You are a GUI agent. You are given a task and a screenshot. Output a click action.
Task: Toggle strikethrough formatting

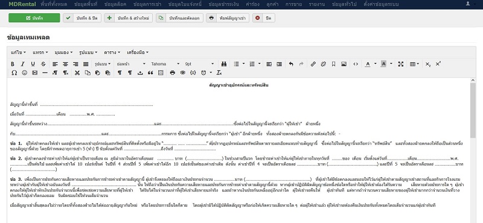tap(43, 64)
